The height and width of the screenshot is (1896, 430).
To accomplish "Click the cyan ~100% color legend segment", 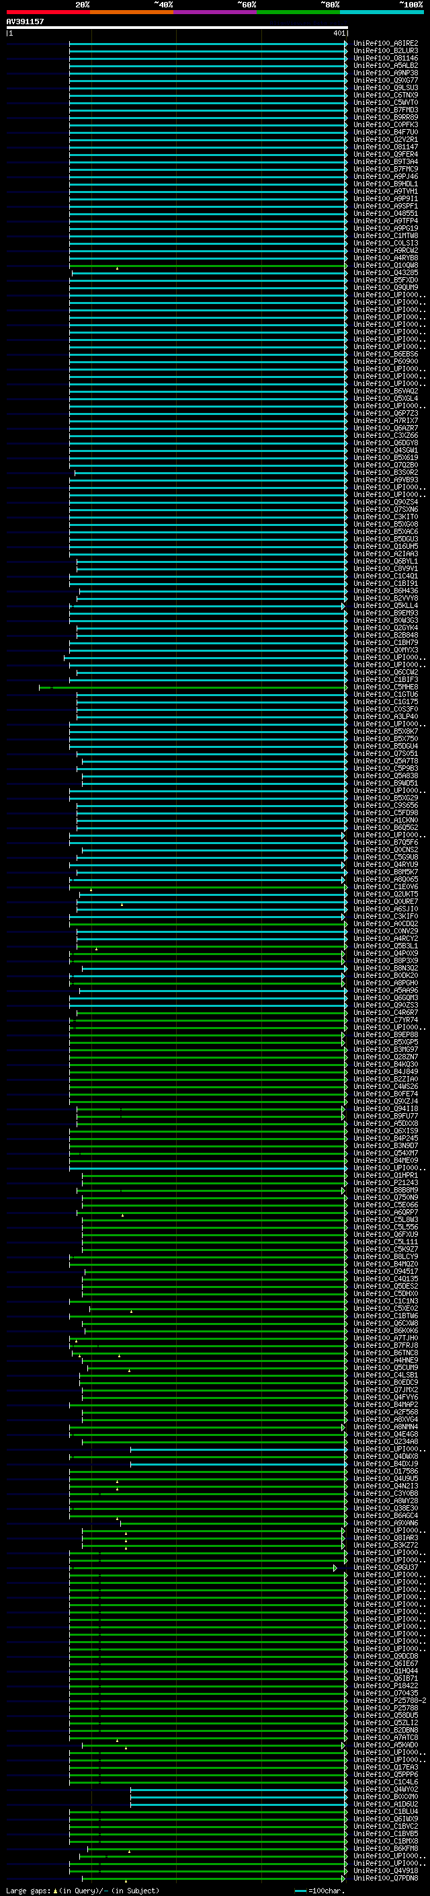I will click(382, 12).
